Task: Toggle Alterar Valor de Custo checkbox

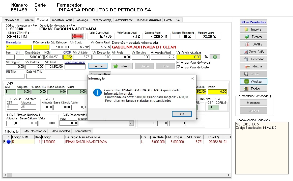Action: point(178,67)
